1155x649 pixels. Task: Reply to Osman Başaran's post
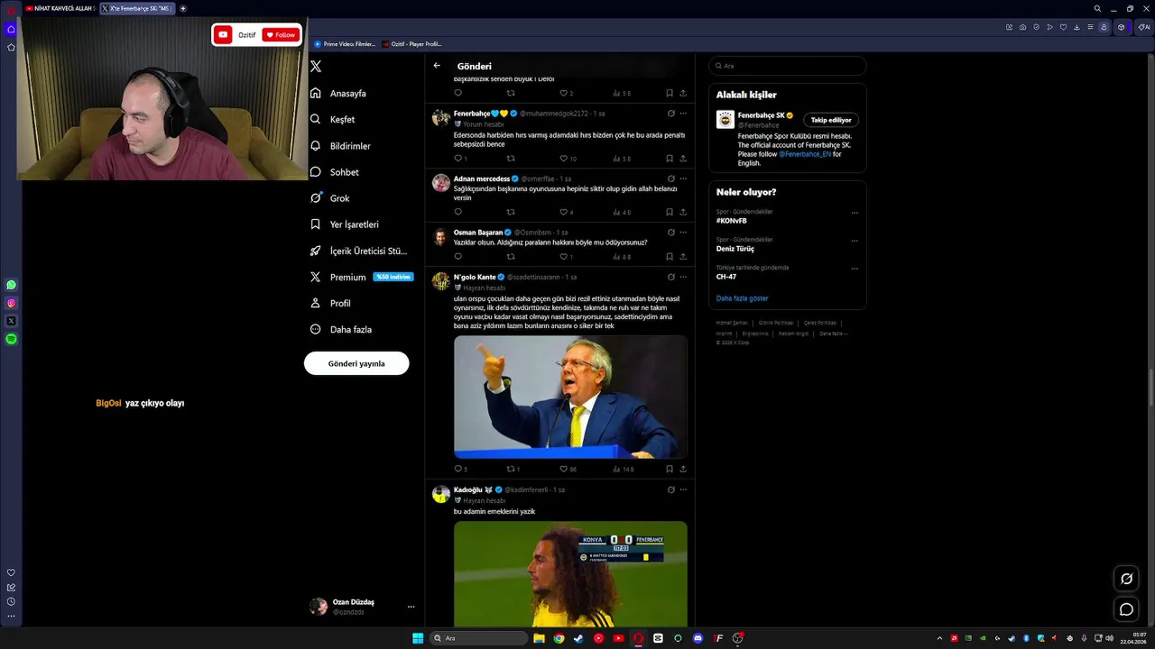pos(457,257)
